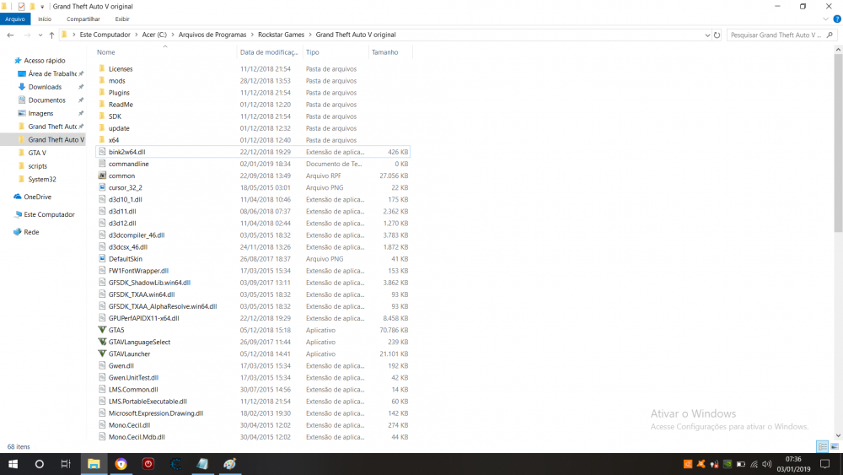The image size is (843, 475).
Task: Expand the ribbon chevron
Action: (x=825, y=19)
